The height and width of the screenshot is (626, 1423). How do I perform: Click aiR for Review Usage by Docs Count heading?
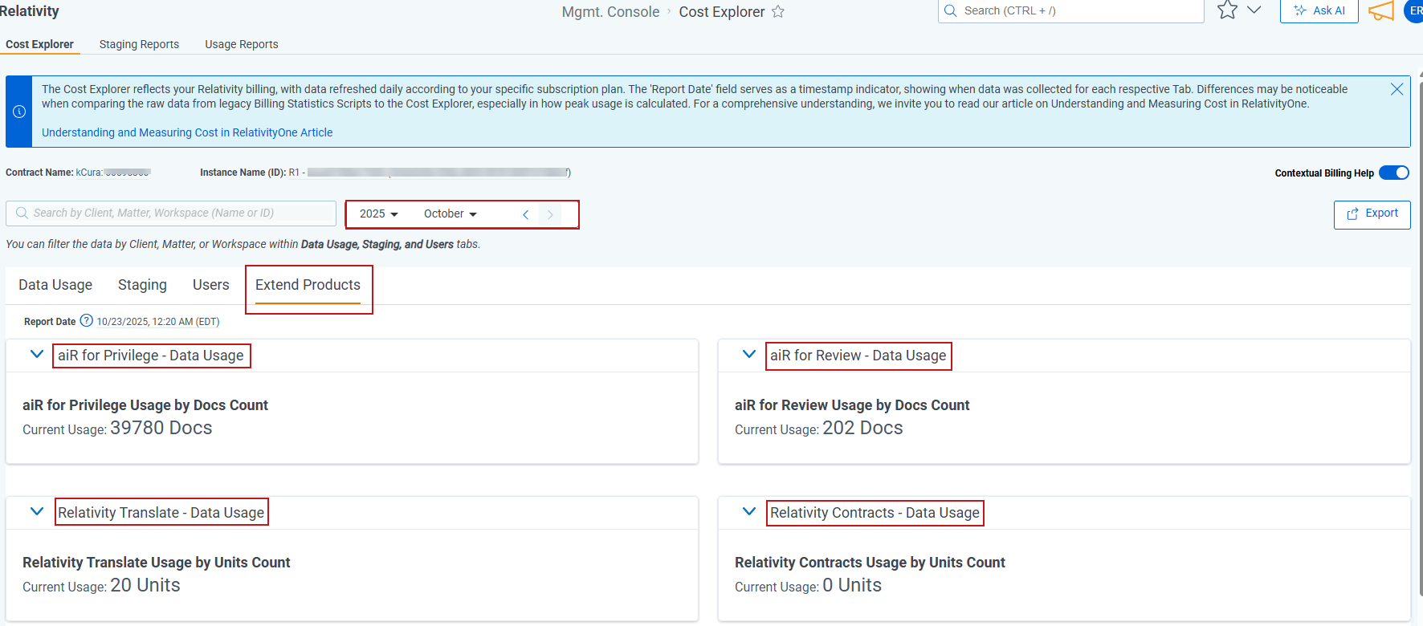click(852, 405)
